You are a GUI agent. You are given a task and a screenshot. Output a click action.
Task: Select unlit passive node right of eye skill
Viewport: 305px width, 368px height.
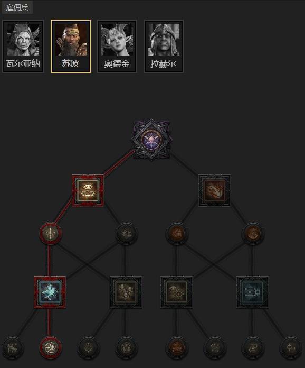[x=126, y=234]
